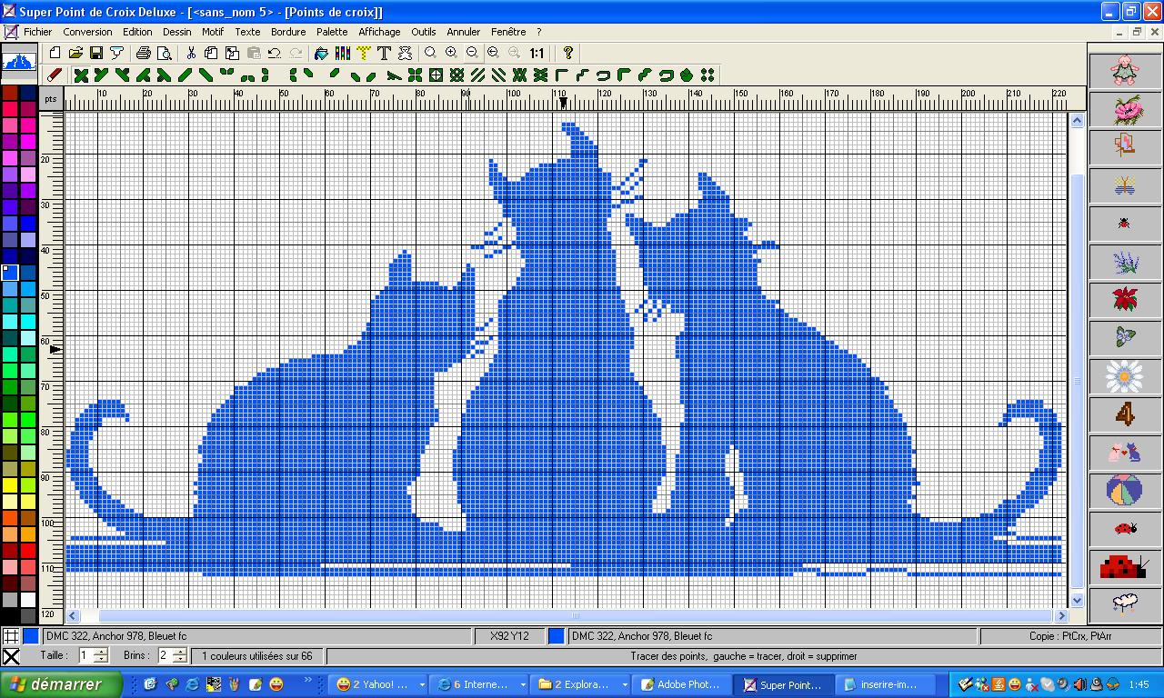Click the Help question mark icon

[x=569, y=53]
